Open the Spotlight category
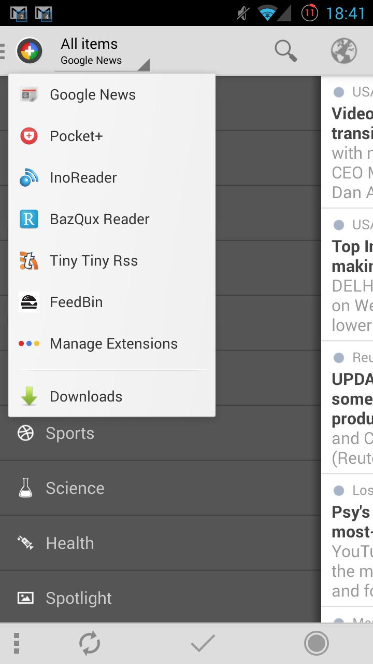The width and height of the screenshot is (373, 664). 161,598
